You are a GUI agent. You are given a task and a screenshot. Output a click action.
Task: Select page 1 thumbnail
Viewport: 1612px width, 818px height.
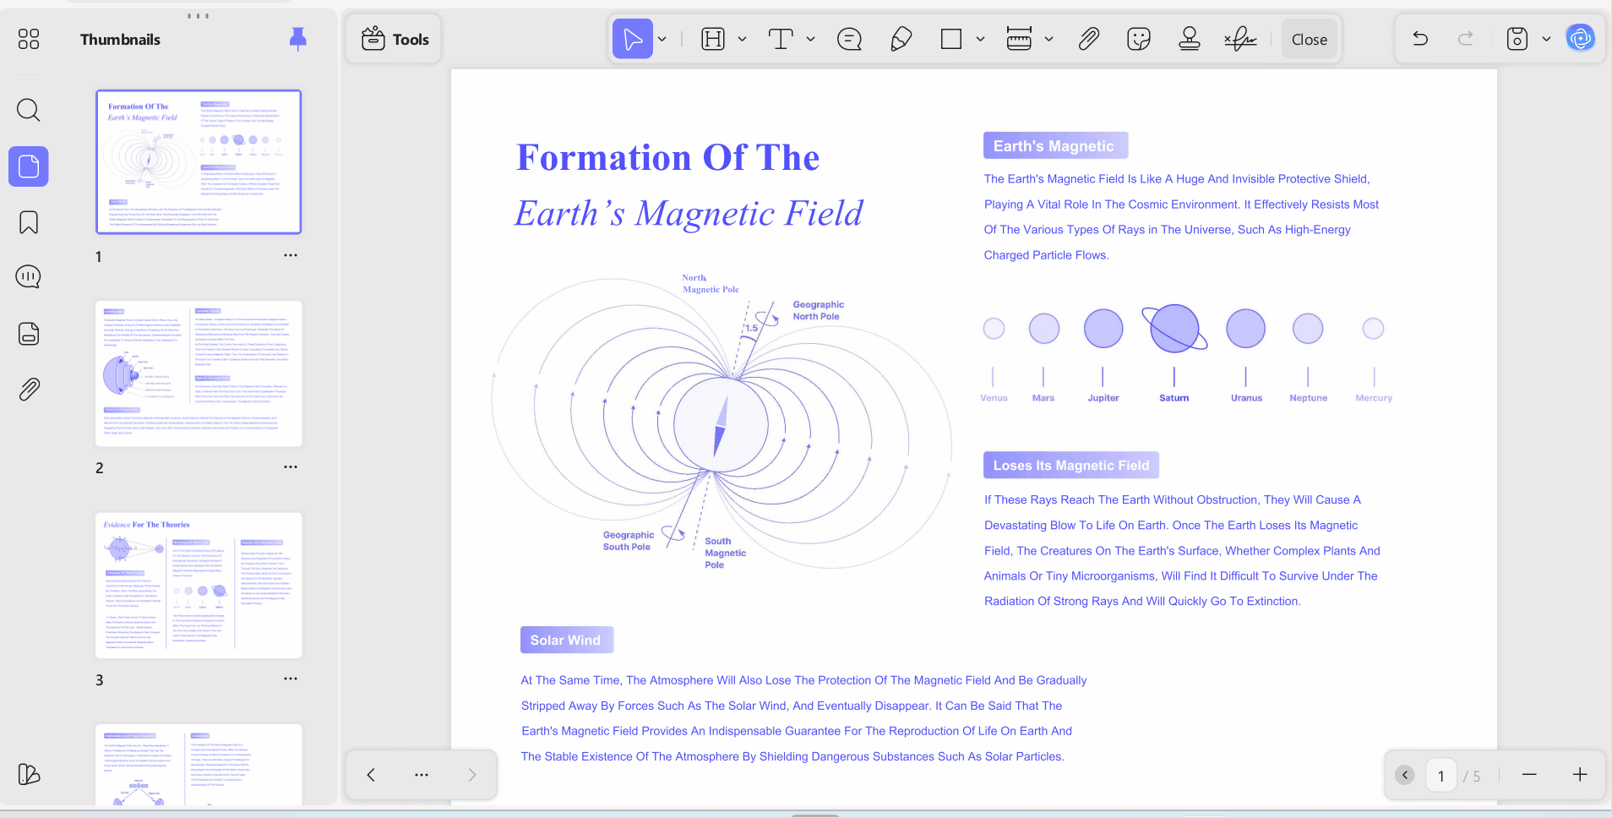[x=199, y=161]
